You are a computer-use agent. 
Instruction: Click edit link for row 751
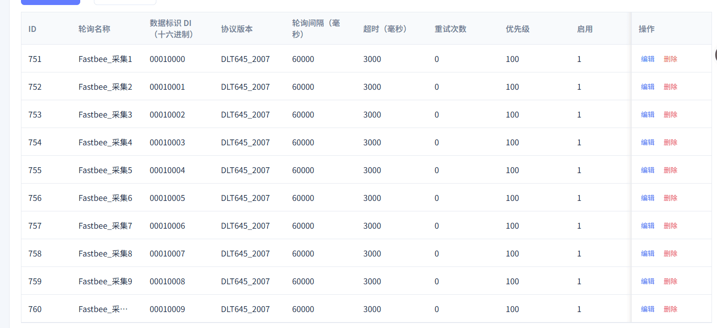[x=647, y=59]
